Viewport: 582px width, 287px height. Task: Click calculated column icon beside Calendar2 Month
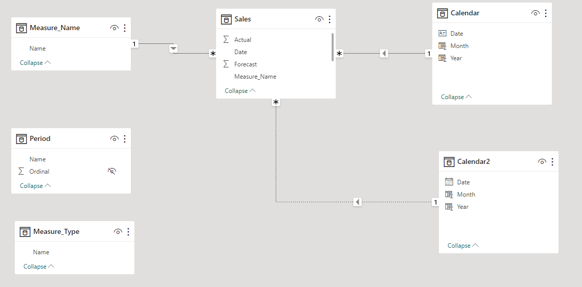click(x=449, y=195)
